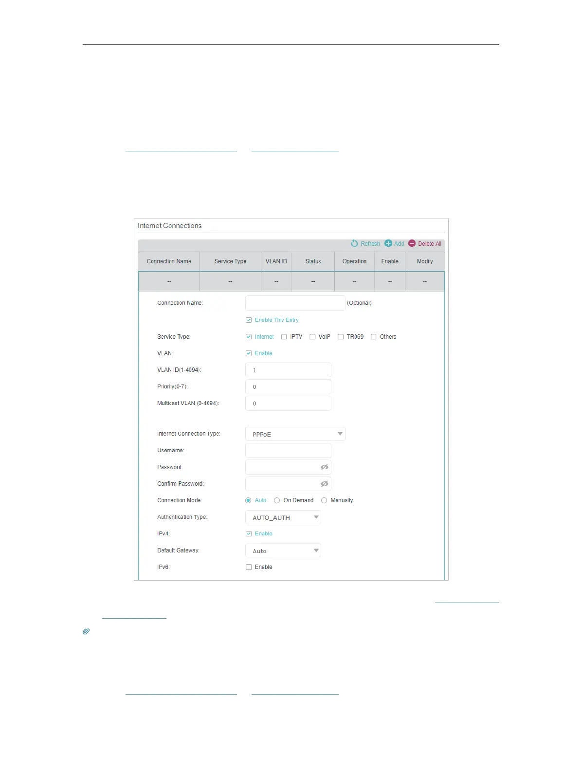Open Authentication Type dropdown
The image size is (582, 770).
(283, 517)
